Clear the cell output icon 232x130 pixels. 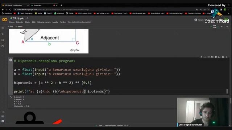tap(11, 97)
